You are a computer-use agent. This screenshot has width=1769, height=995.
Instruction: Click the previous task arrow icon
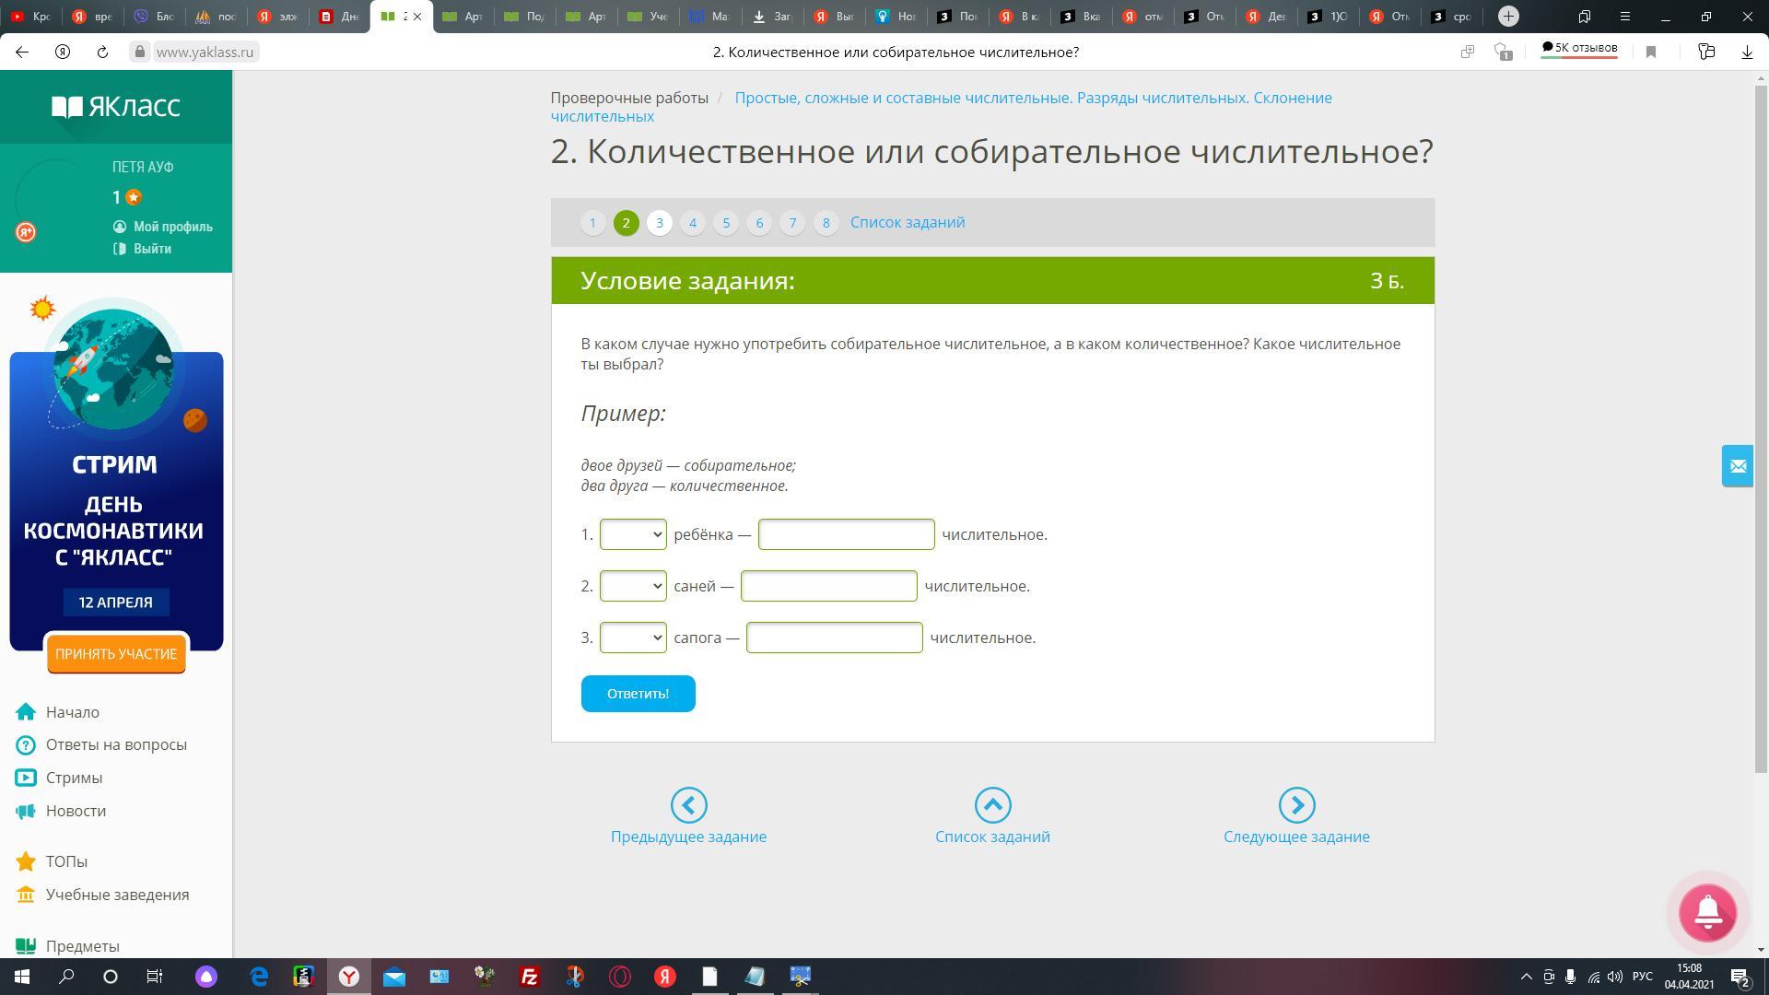pos(688,805)
